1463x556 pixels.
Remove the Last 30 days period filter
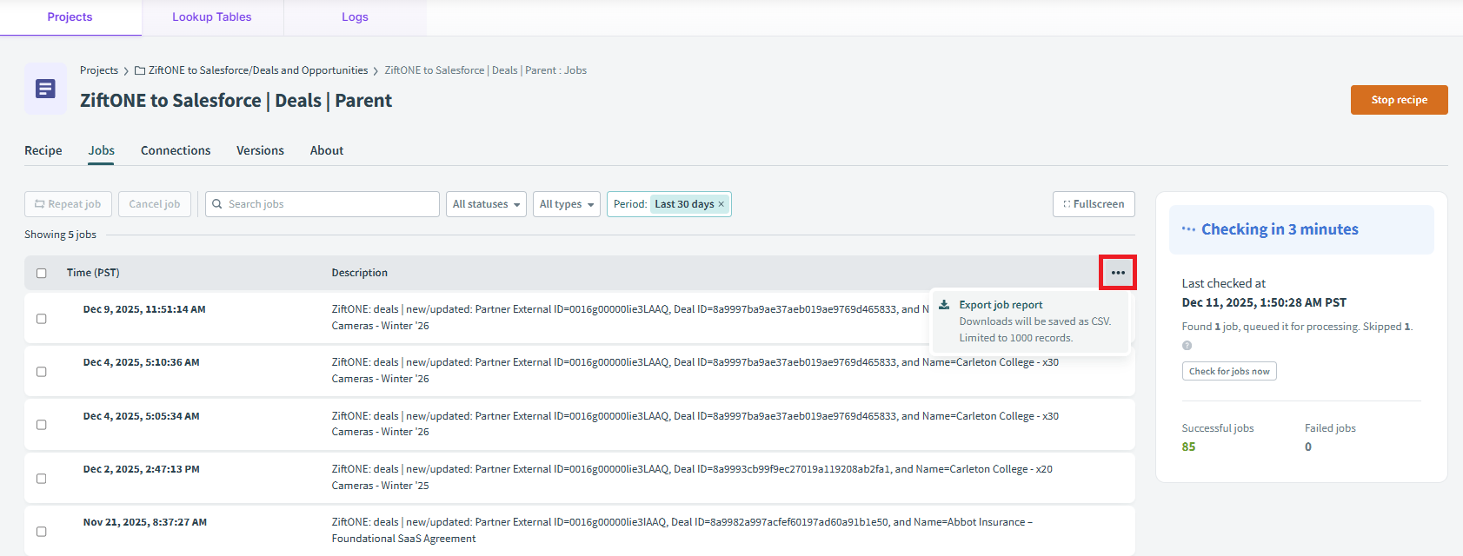pyautogui.click(x=721, y=204)
